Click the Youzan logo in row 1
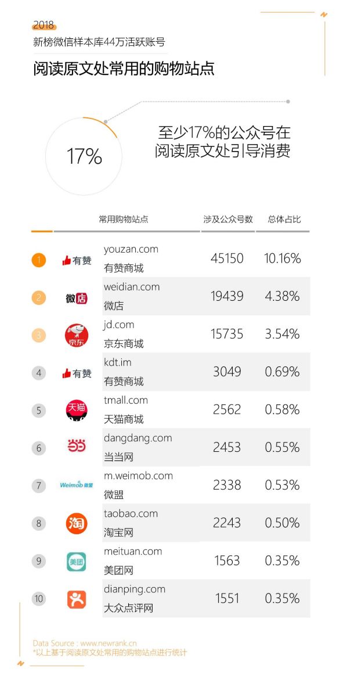Viewport: 340px width, 676px height. pos(76,260)
